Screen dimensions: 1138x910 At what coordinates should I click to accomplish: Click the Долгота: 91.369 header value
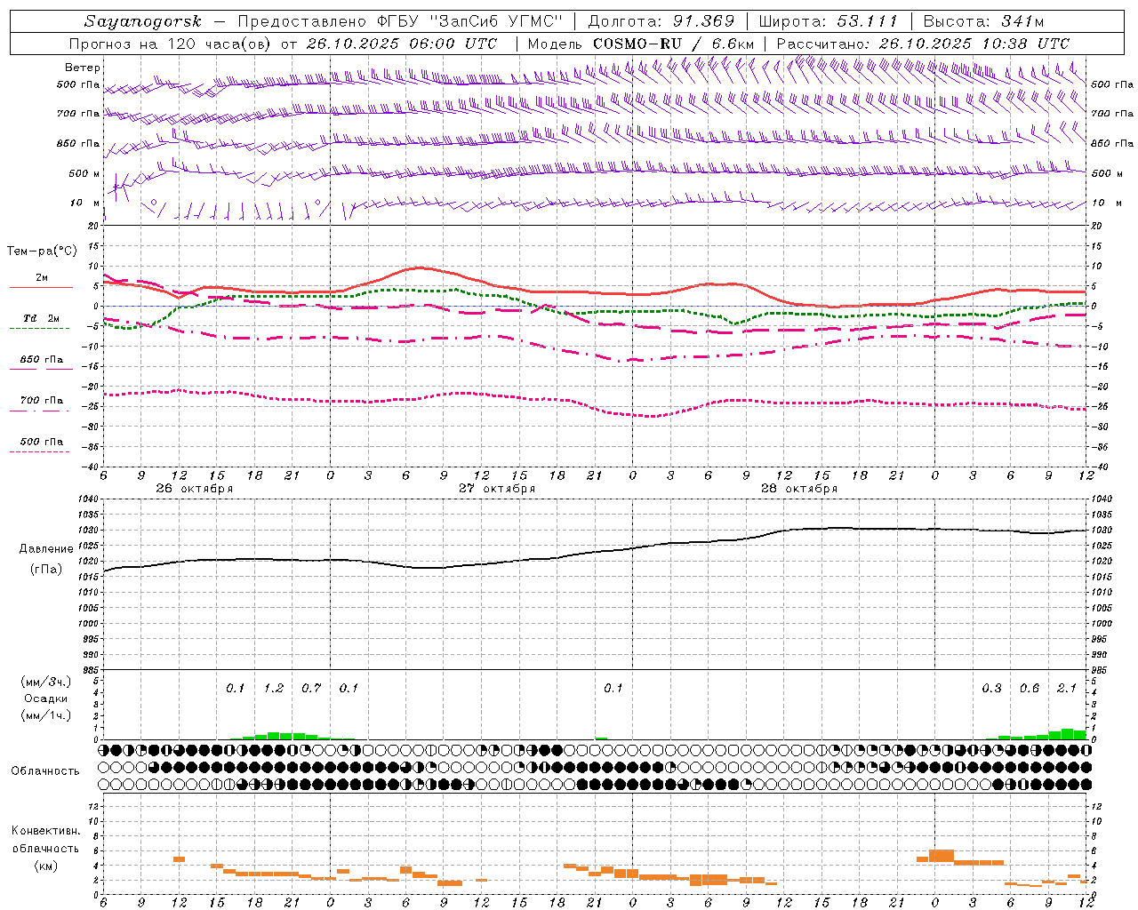pyautogui.click(x=661, y=21)
